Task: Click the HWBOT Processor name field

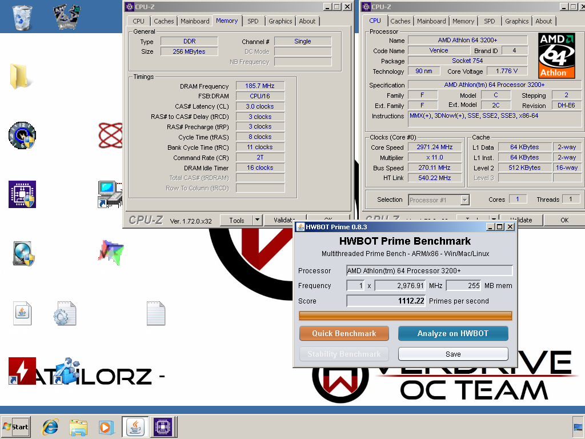Action: coord(430,270)
